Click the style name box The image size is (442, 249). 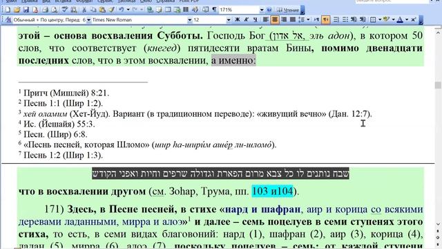(x=49, y=20)
